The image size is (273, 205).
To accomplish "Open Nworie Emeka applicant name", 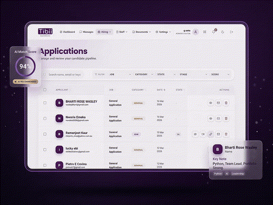I will (x=76, y=117).
